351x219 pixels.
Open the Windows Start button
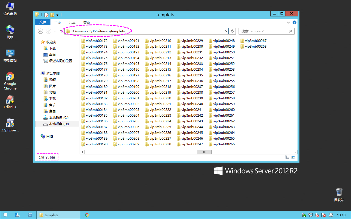click(5, 215)
